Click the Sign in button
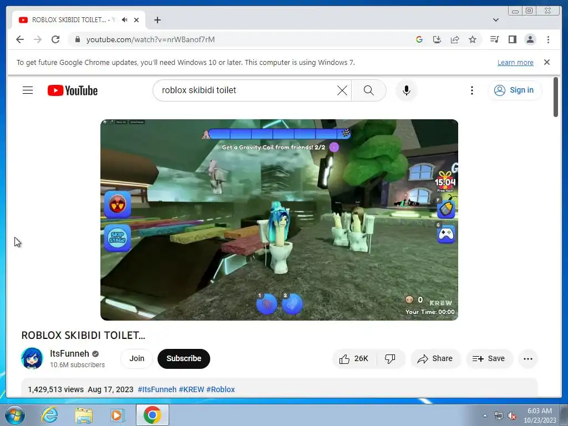The image size is (568, 426). click(x=515, y=90)
